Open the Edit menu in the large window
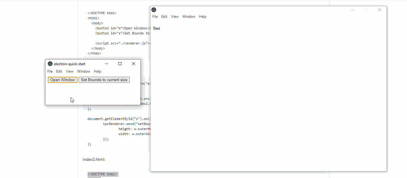 (164, 17)
